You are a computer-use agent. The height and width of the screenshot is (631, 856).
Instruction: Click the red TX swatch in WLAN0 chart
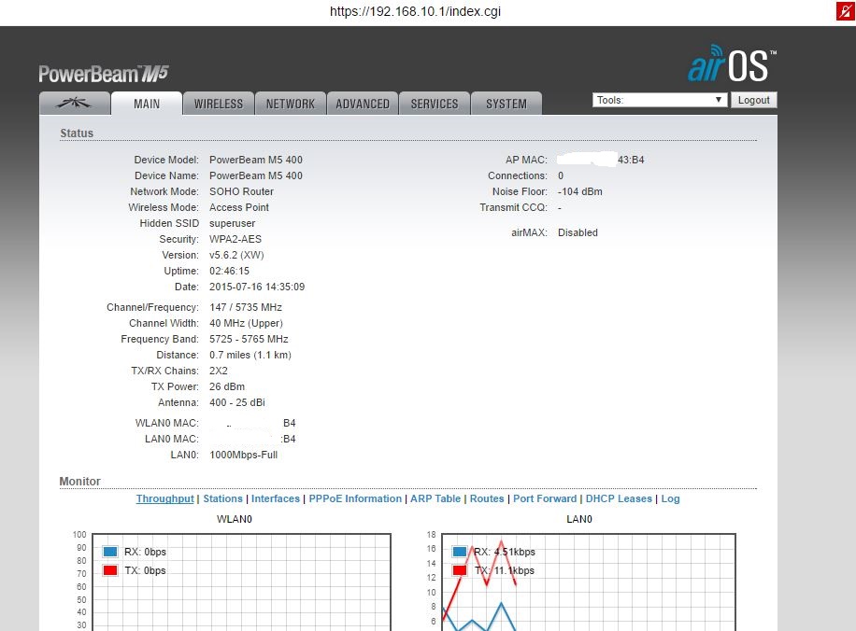110,570
